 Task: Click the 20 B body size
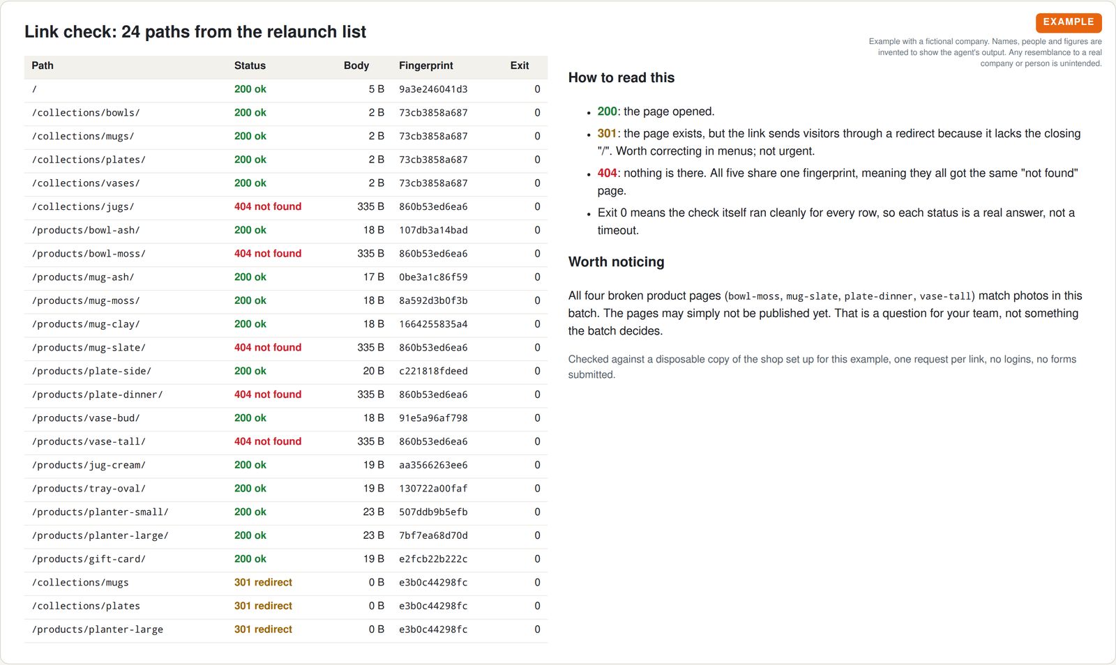tap(374, 372)
